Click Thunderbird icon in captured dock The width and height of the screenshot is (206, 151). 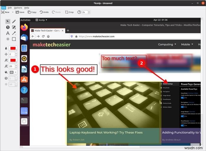tap(24, 38)
